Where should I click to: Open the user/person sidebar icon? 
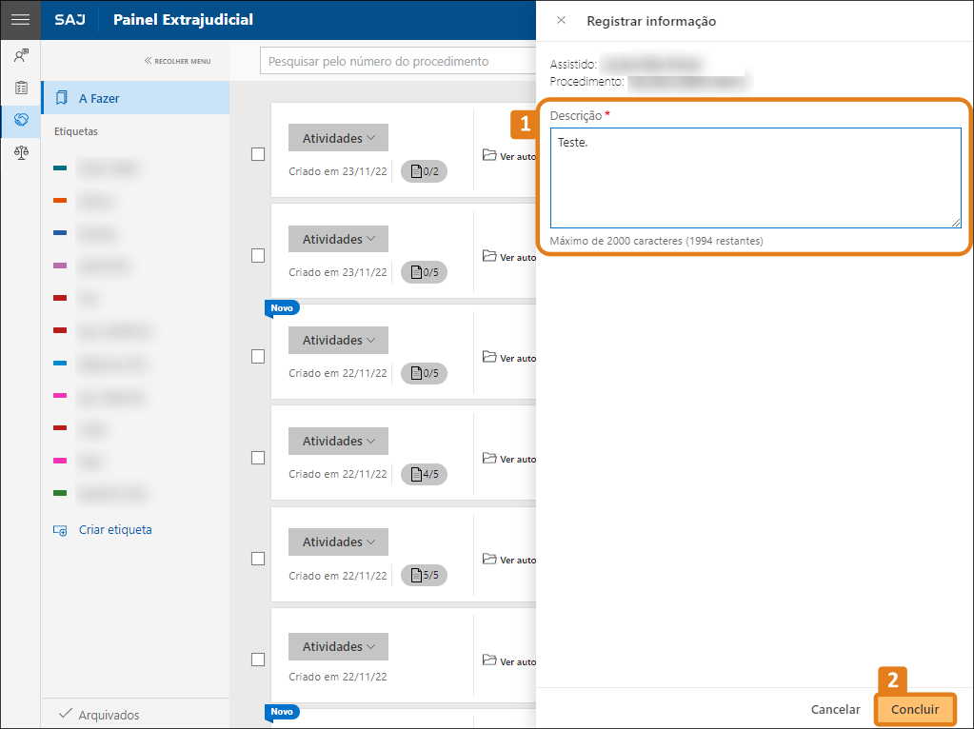21,56
